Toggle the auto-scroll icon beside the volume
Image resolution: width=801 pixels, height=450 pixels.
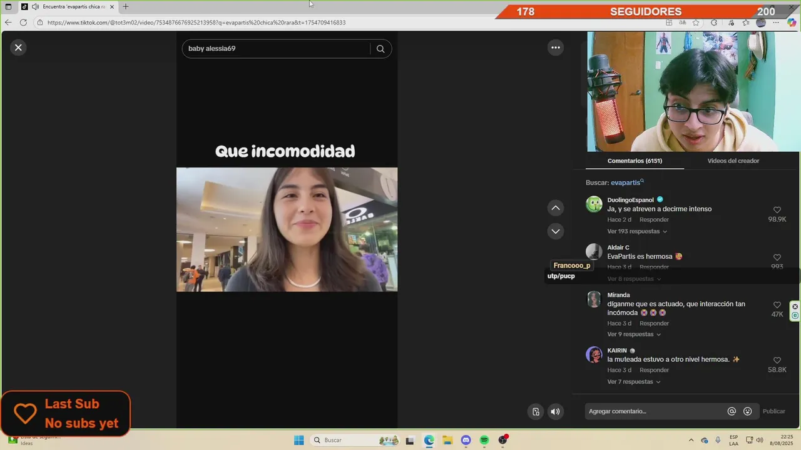536,411
